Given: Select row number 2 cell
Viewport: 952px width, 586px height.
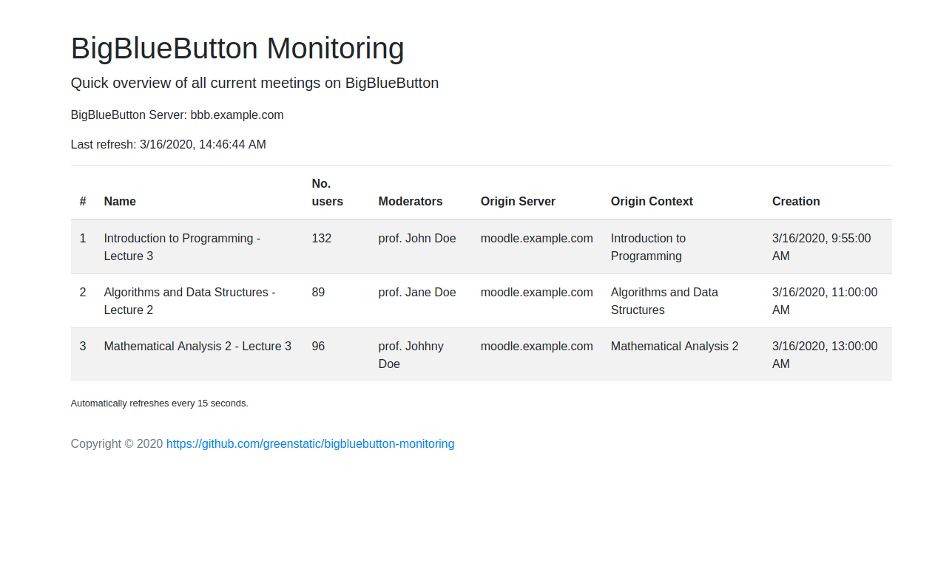Looking at the screenshot, I should (x=83, y=293).
